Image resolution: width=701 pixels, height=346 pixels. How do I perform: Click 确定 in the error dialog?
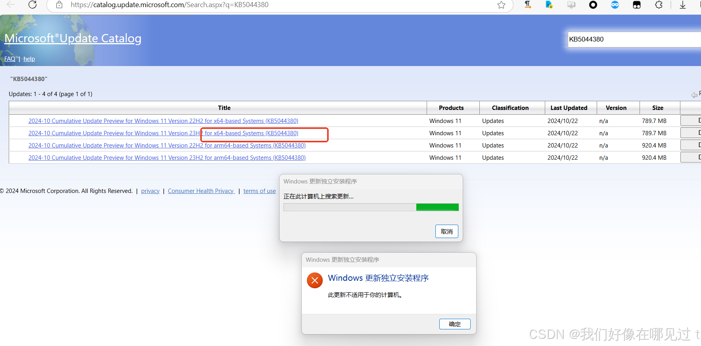tap(455, 324)
